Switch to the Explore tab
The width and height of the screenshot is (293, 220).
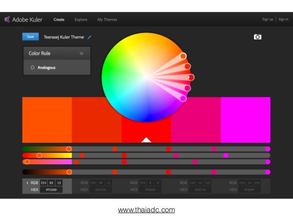coord(81,19)
